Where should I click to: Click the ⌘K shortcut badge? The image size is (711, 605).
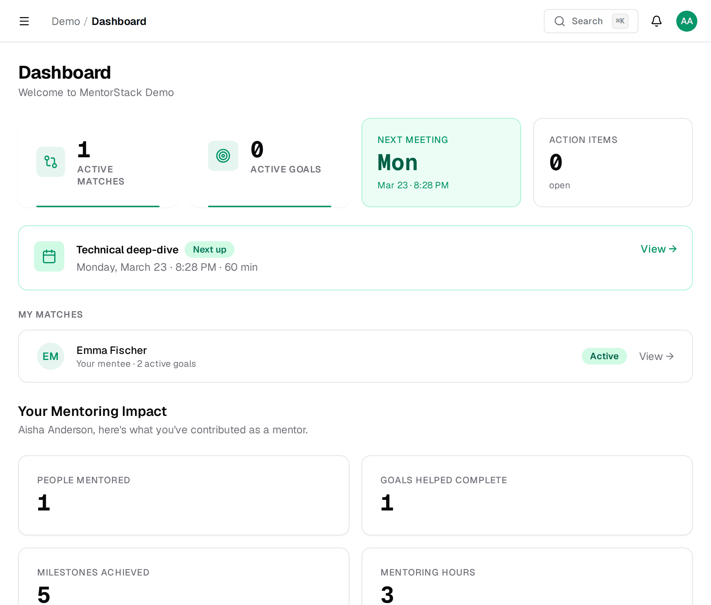[620, 21]
